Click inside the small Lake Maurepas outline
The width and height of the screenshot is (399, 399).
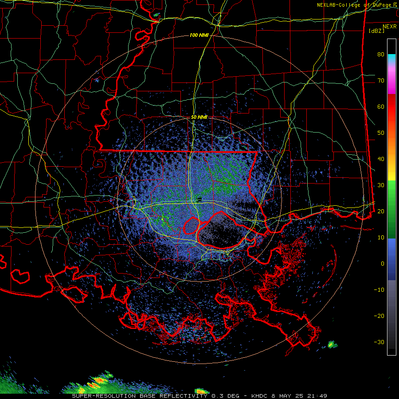pyautogui.click(x=192, y=226)
